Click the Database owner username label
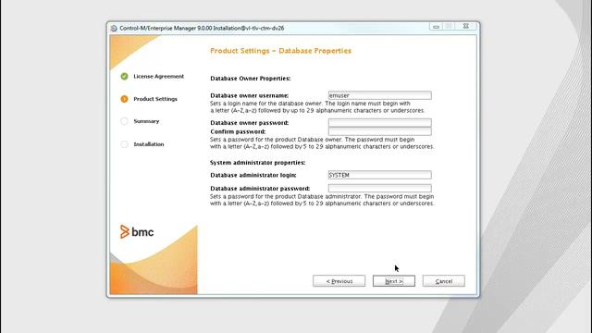 pyautogui.click(x=249, y=95)
